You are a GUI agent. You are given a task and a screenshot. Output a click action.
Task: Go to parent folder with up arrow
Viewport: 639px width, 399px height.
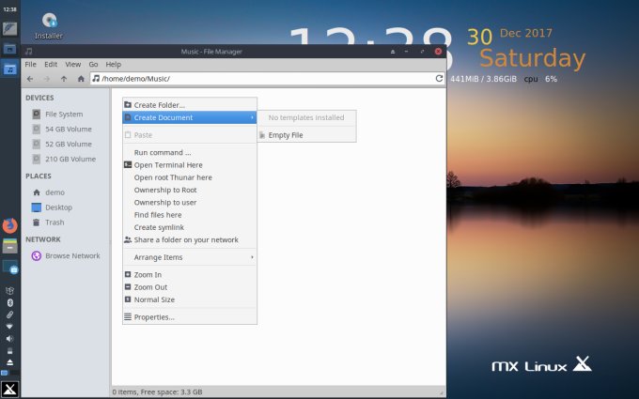64,79
